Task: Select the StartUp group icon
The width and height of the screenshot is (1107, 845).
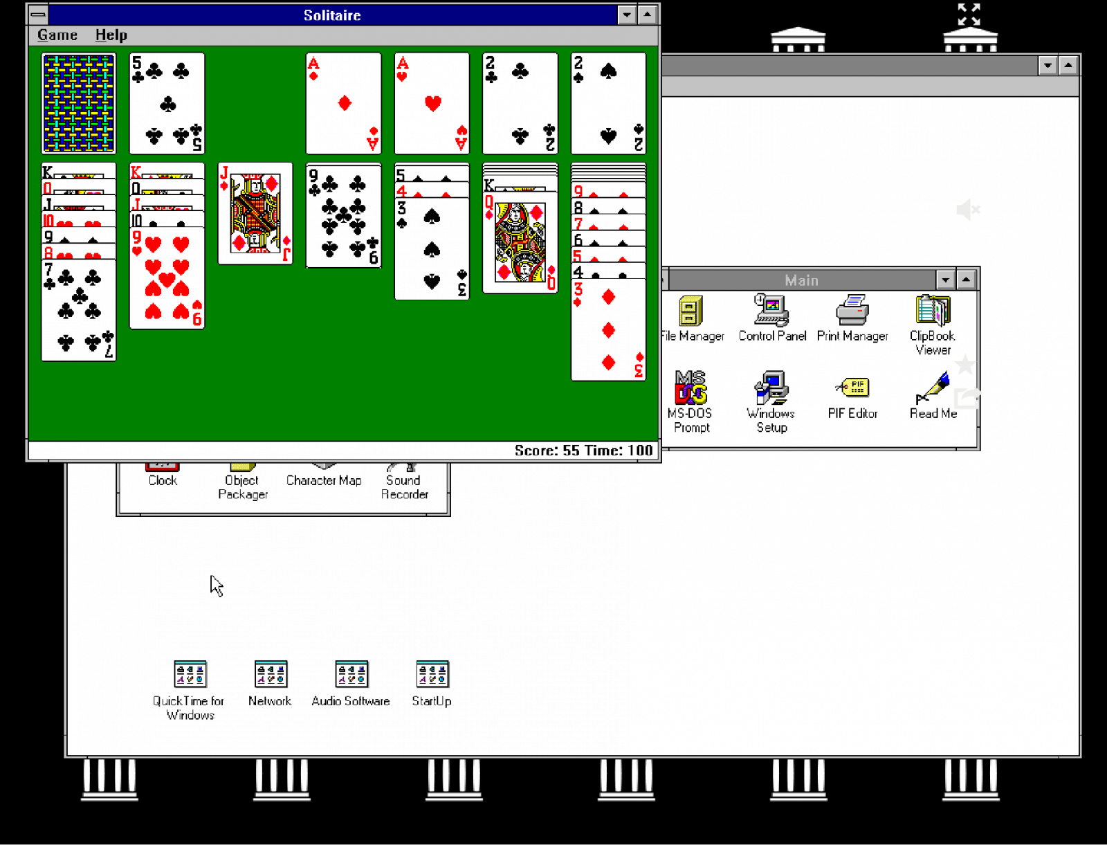Action: (432, 684)
